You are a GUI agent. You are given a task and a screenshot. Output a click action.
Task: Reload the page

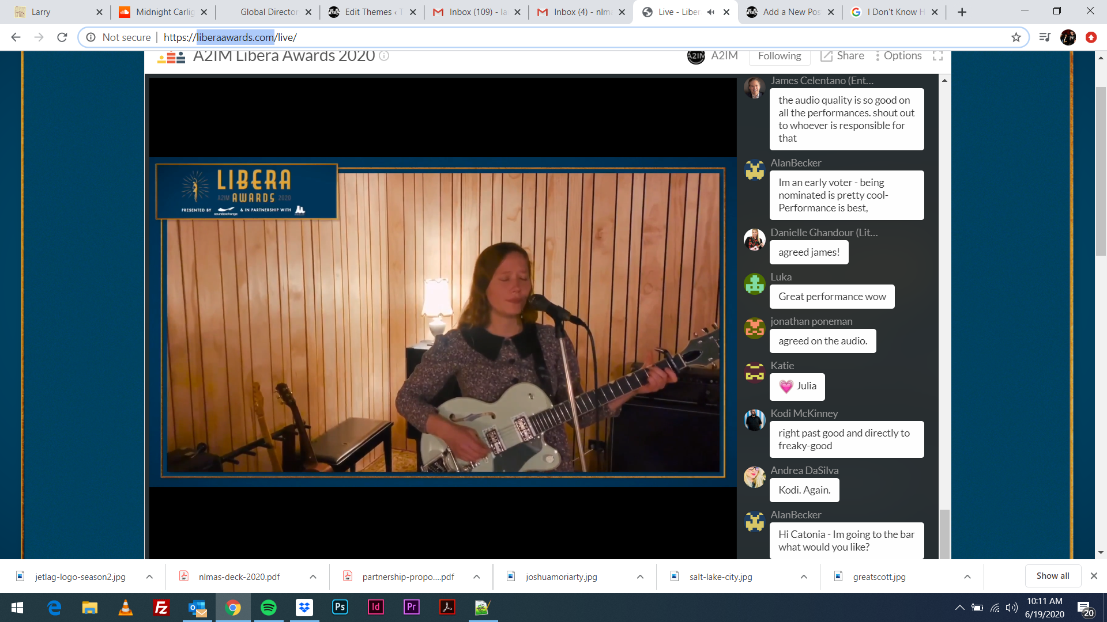point(62,37)
